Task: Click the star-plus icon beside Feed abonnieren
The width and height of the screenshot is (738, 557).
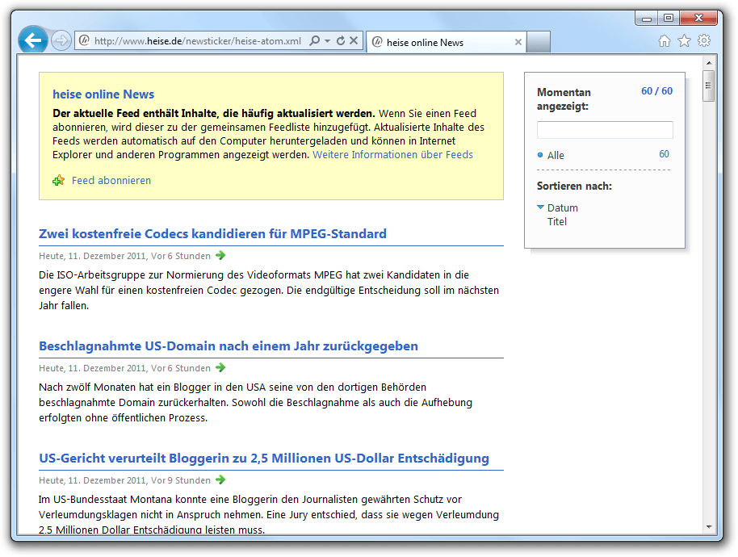Action: (x=58, y=181)
